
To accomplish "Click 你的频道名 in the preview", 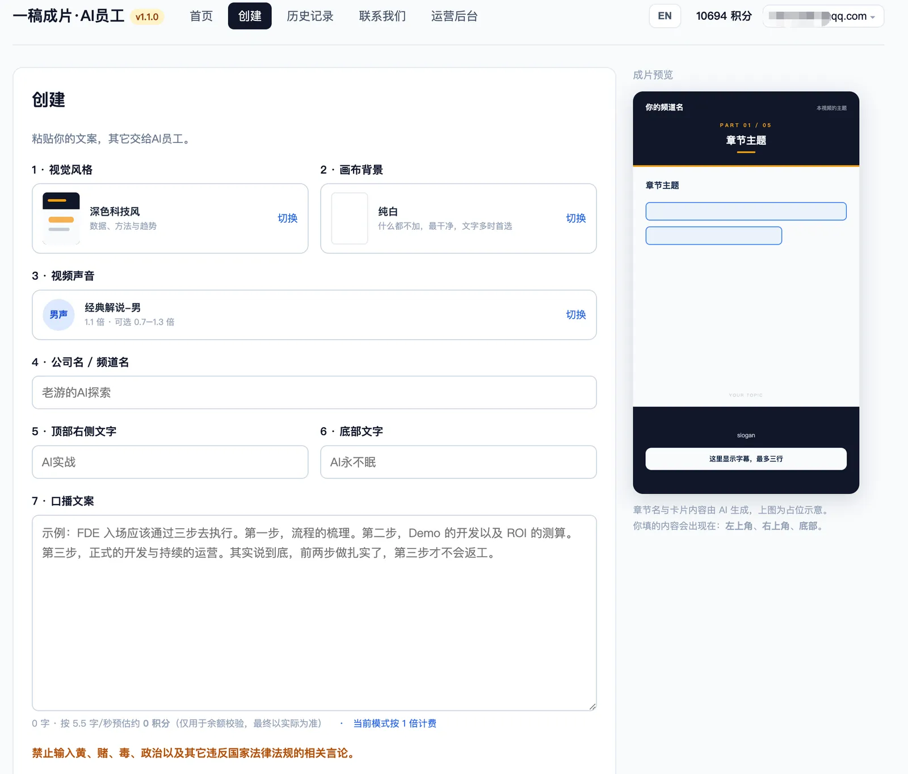I will [x=664, y=107].
